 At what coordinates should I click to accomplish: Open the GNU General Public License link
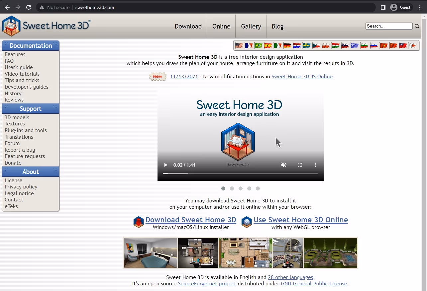[314, 284]
